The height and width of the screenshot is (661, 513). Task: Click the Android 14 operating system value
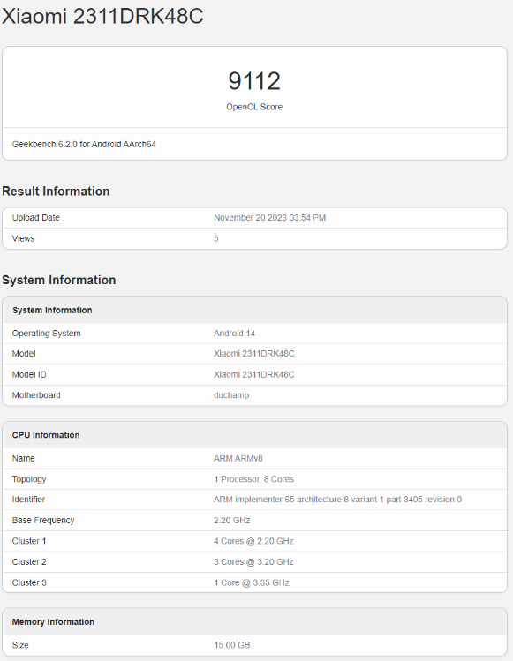(234, 334)
